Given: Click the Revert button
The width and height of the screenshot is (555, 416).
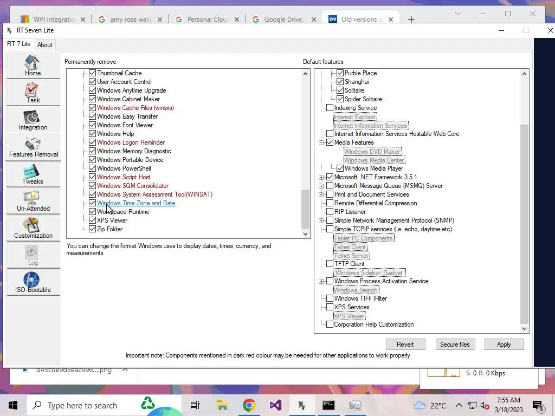Looking at the screenshot, I should point(405,344).
